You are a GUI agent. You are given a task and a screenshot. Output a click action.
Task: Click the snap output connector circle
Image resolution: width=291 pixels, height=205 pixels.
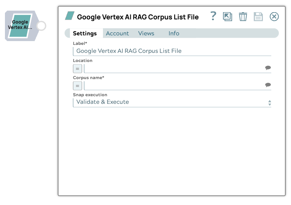[41, 26]
